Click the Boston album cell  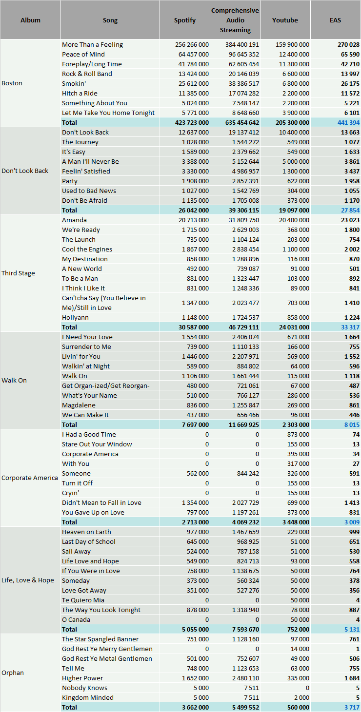[30, 83]
